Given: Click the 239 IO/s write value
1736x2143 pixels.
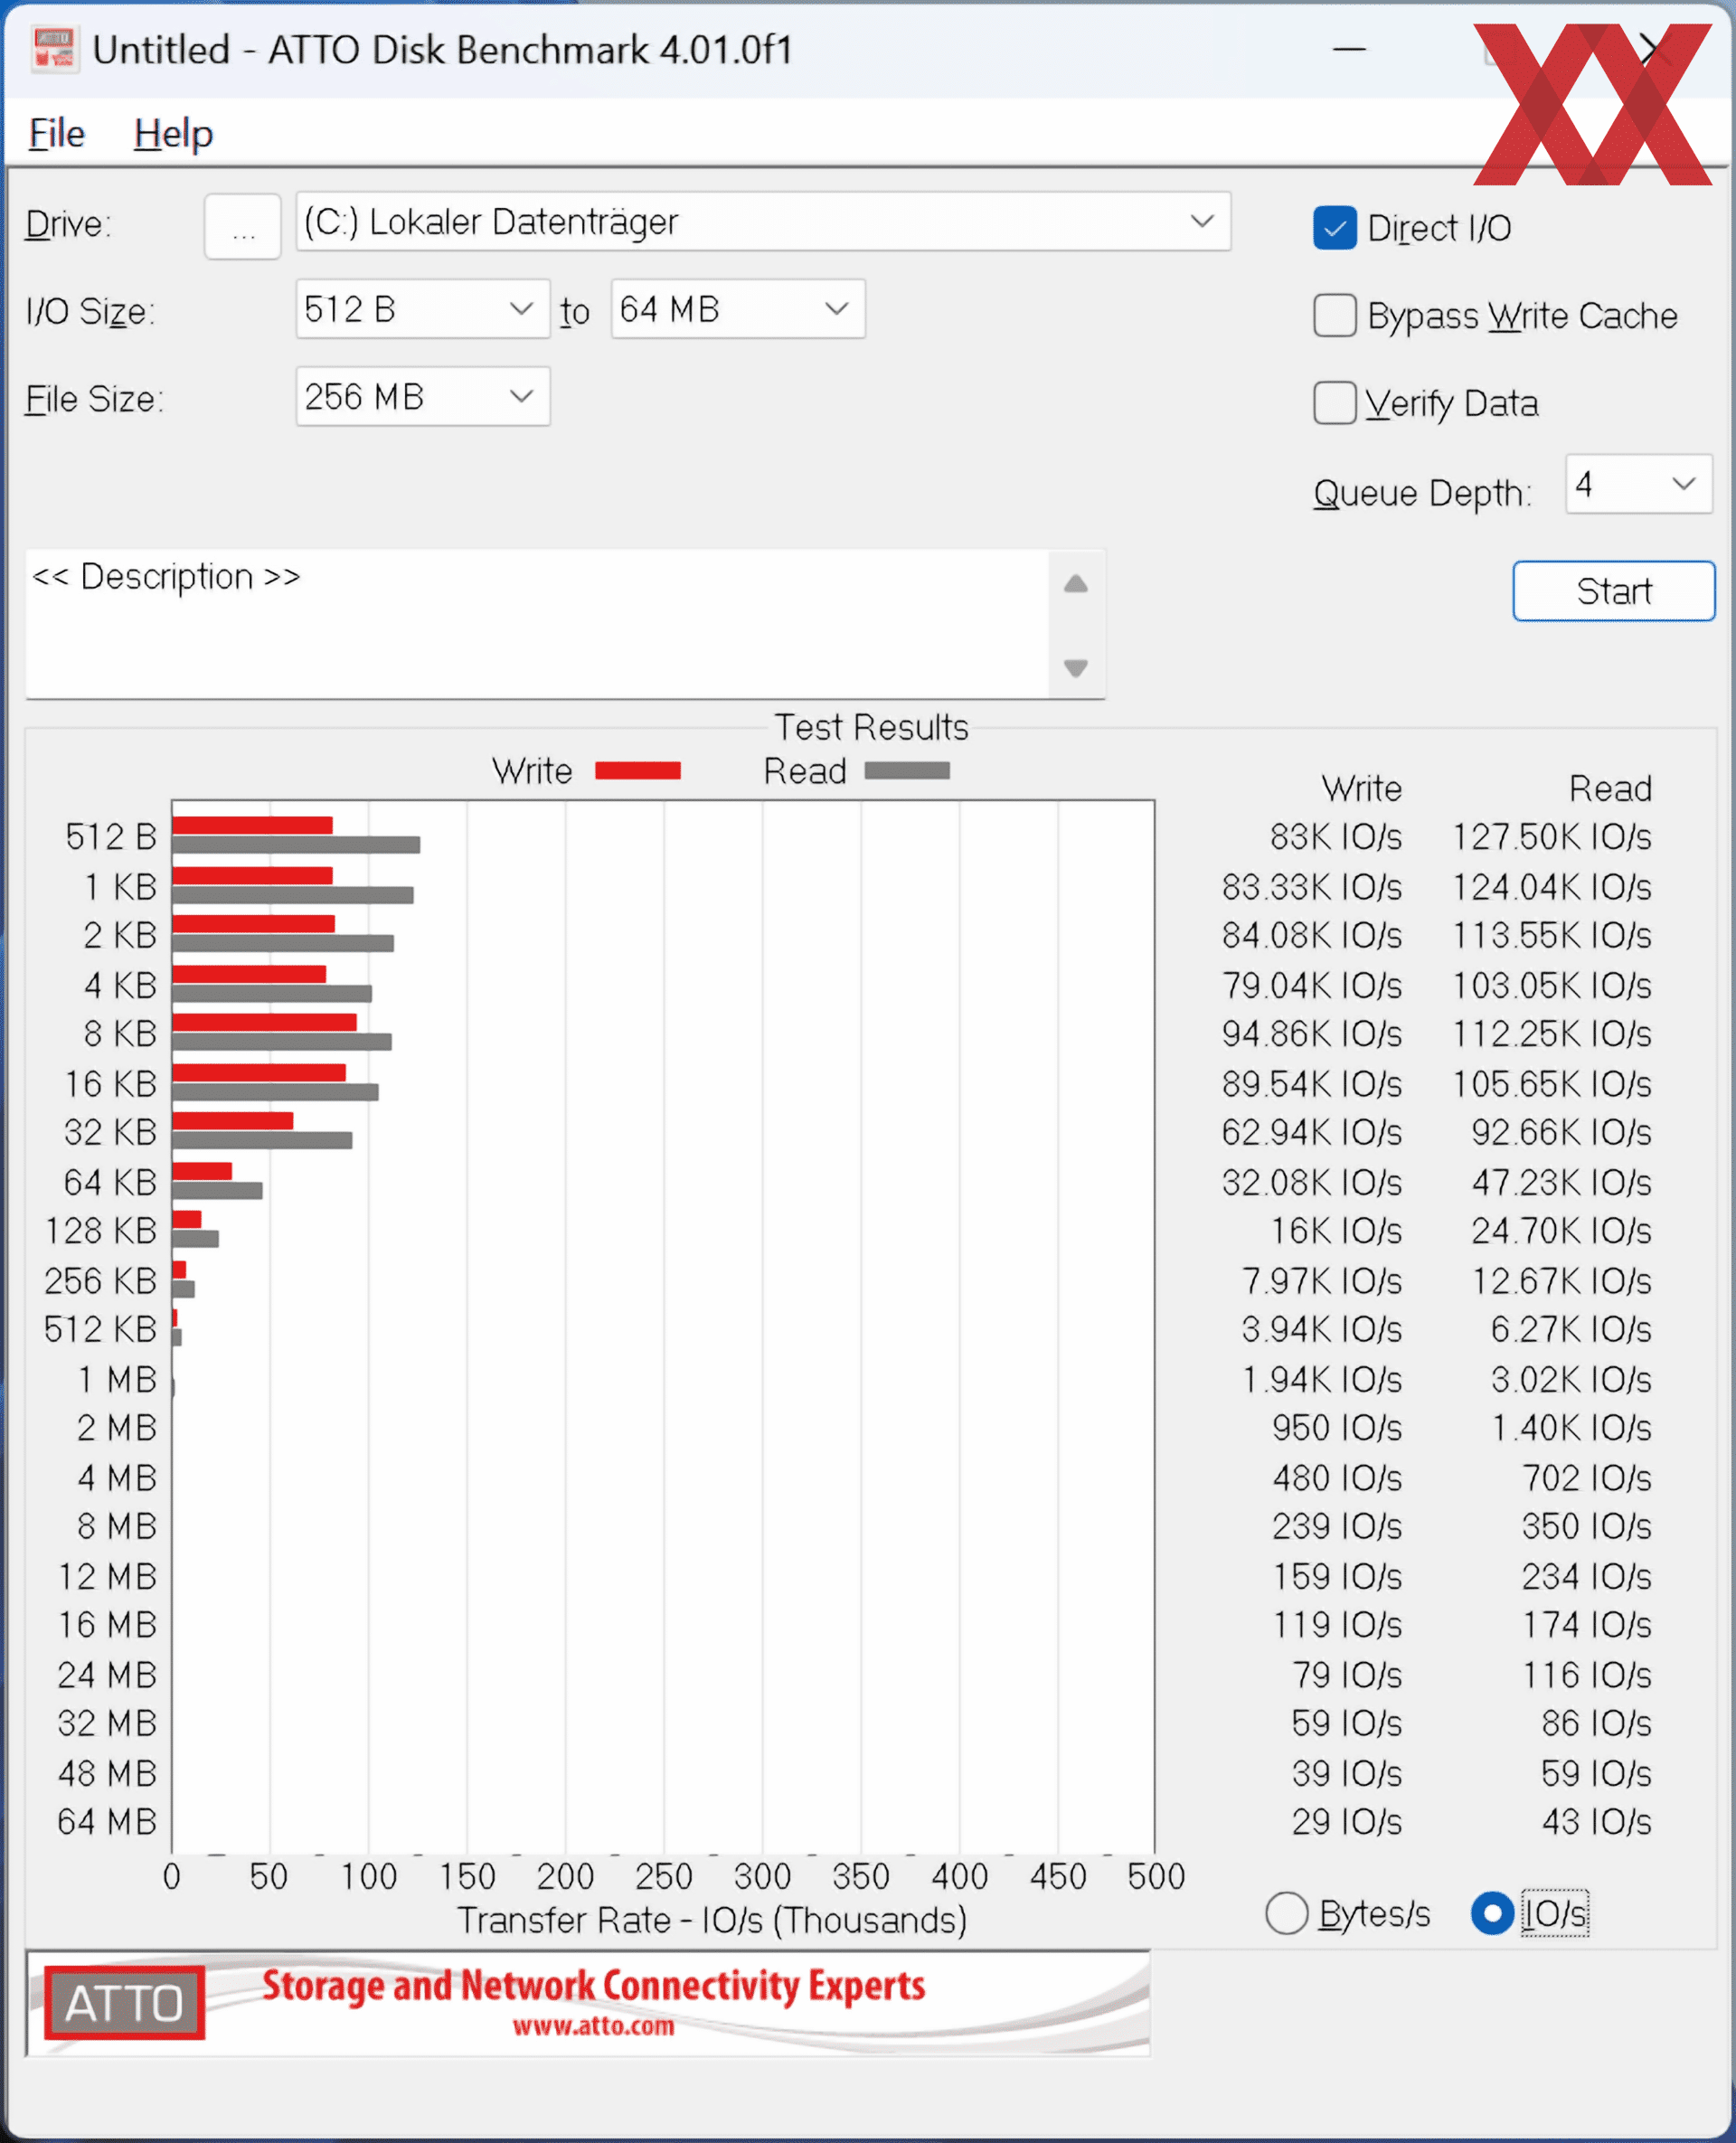Looking at the screenshot, I should click(x=1337, y=1526).
